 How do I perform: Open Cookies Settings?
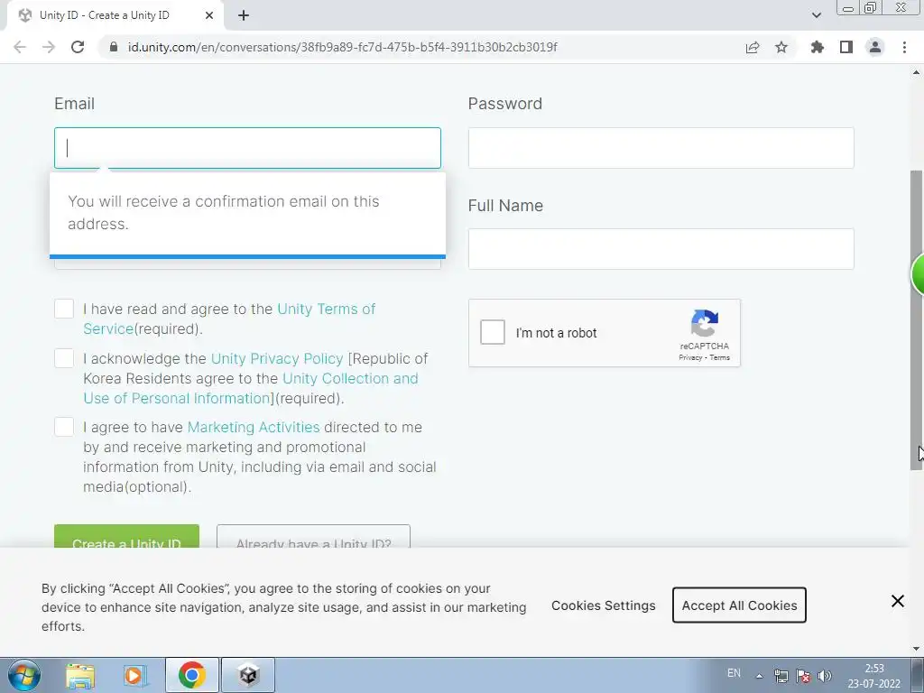click(x=604, y=605)
